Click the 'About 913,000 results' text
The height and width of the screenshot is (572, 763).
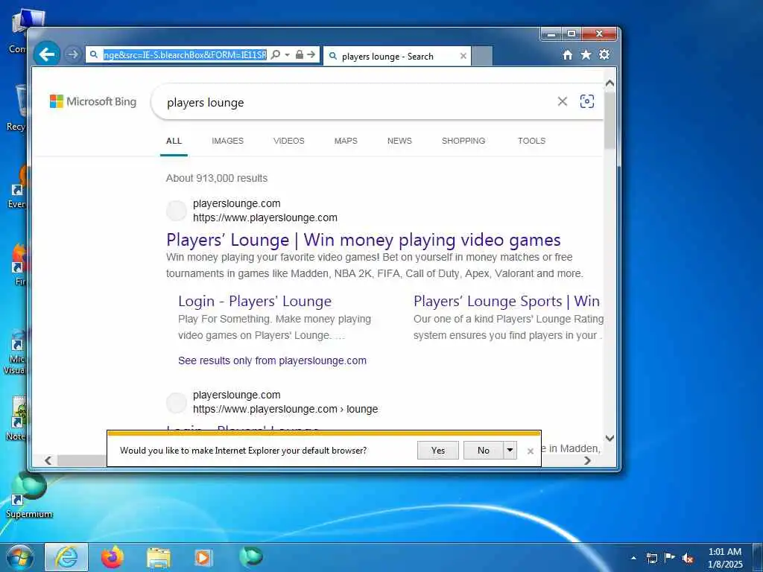pos(217,178)
